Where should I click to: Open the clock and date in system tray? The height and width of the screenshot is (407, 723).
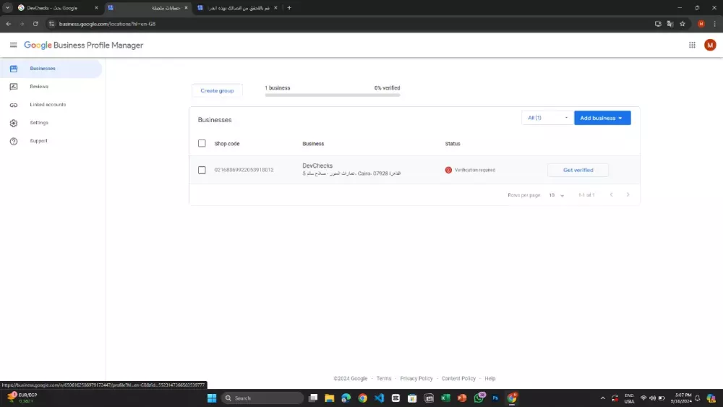tap(681, 398)
